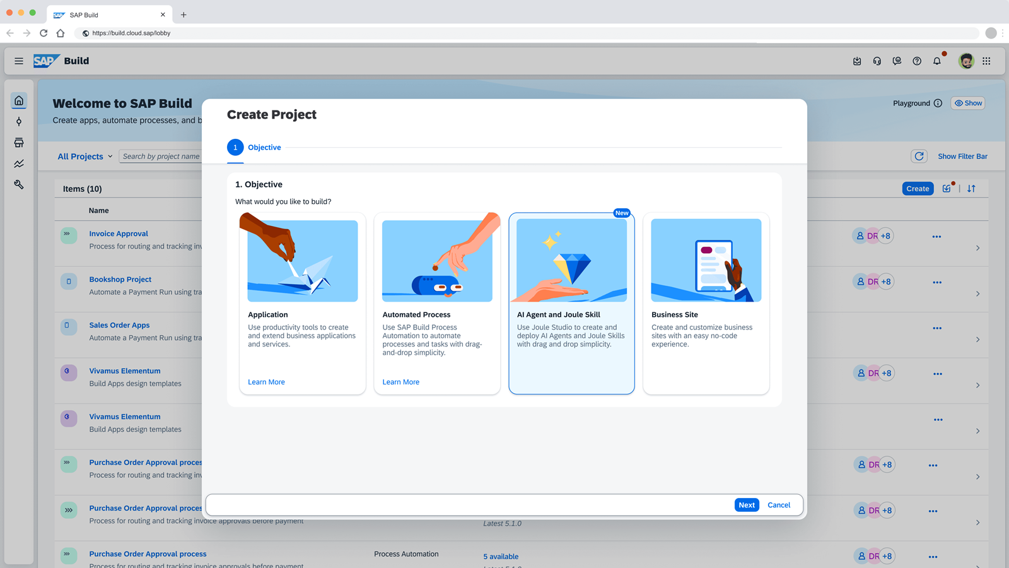Open the Sales Order Apps link

coord(119,325)
